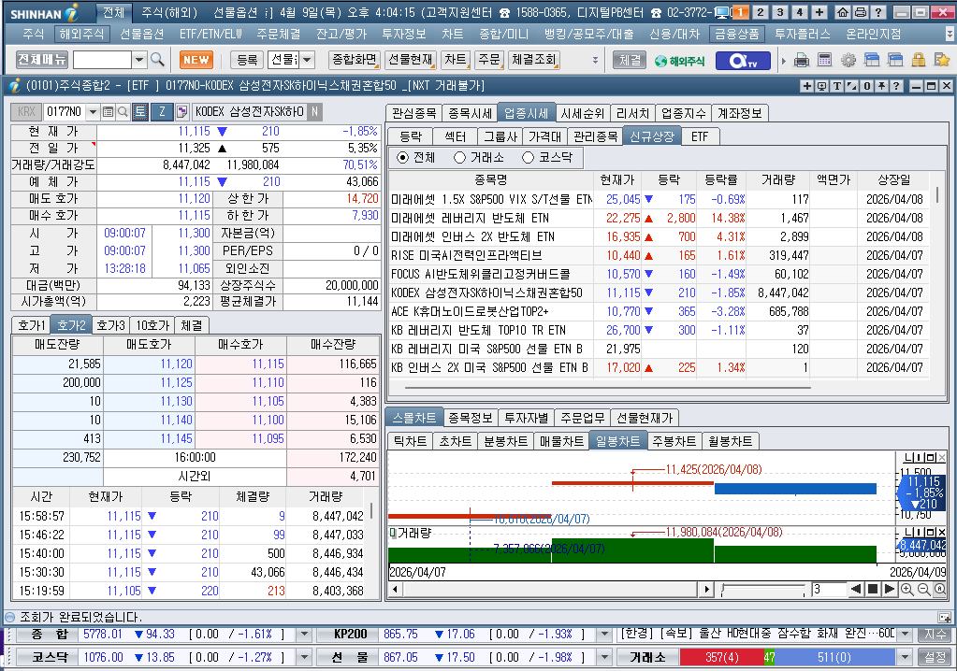Image resolution: width=957 pixels, height=671 pixels.
Task: Switch to virtual screen 3
Action: (x=779, y=12)
